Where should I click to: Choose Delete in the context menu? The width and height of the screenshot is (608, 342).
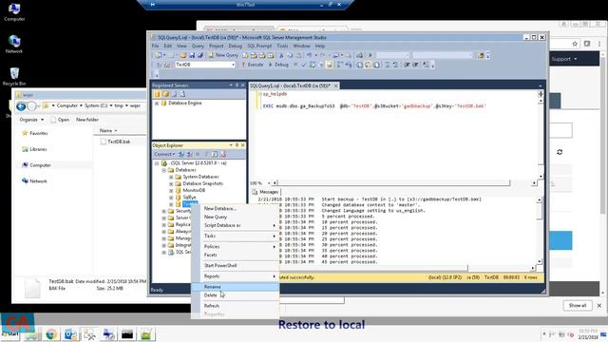click(235, 295)
